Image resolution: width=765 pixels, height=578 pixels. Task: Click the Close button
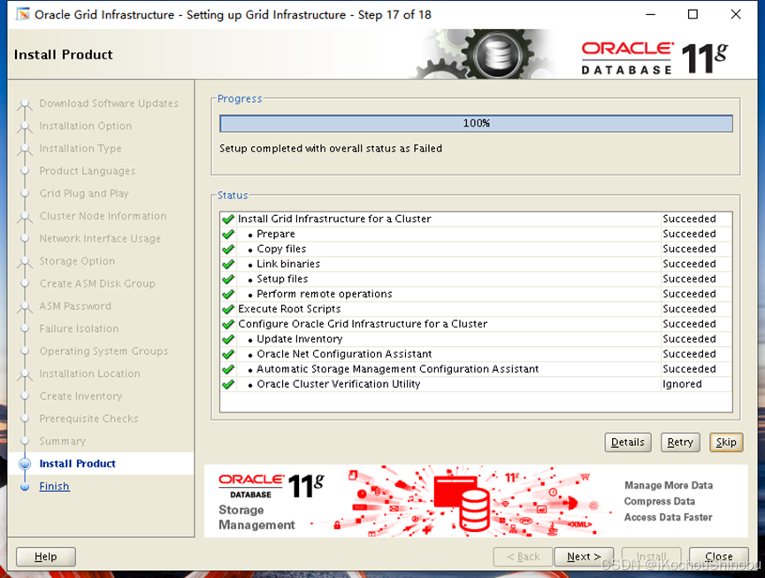pos(719,557)
